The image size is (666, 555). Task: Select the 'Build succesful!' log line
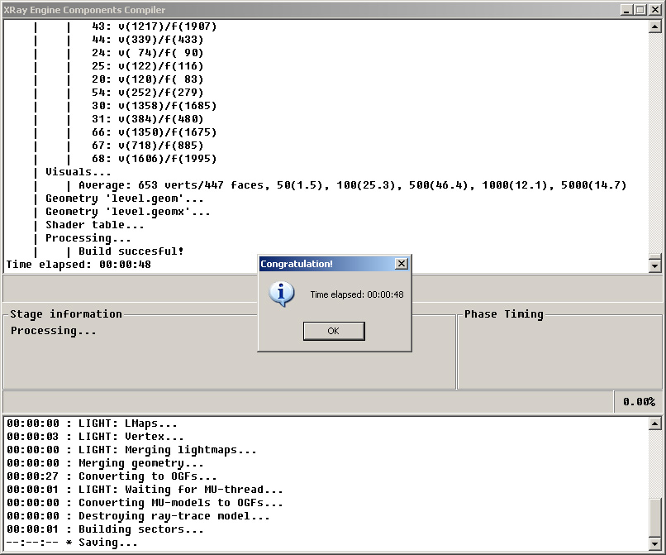point(131,251)
